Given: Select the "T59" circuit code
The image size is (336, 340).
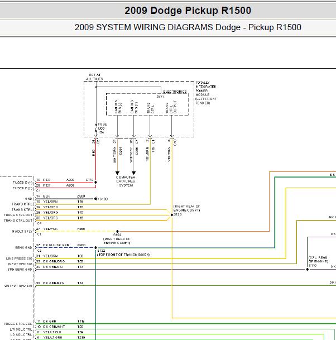Looking at the screenshot, I should click(80, 332).
